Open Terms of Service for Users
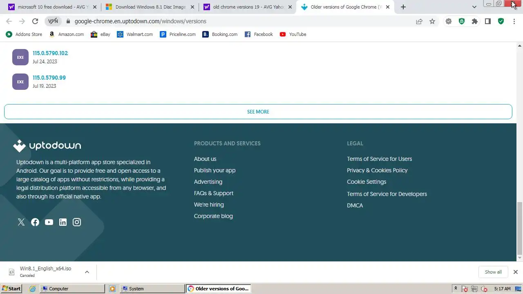 click(x=379, y=159)
